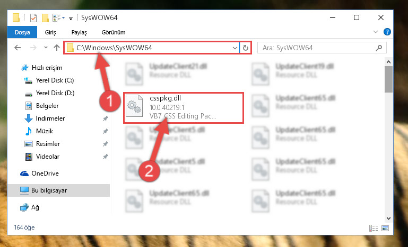Open recent locations dropdown arrow
408x247 pixels.
46,48
